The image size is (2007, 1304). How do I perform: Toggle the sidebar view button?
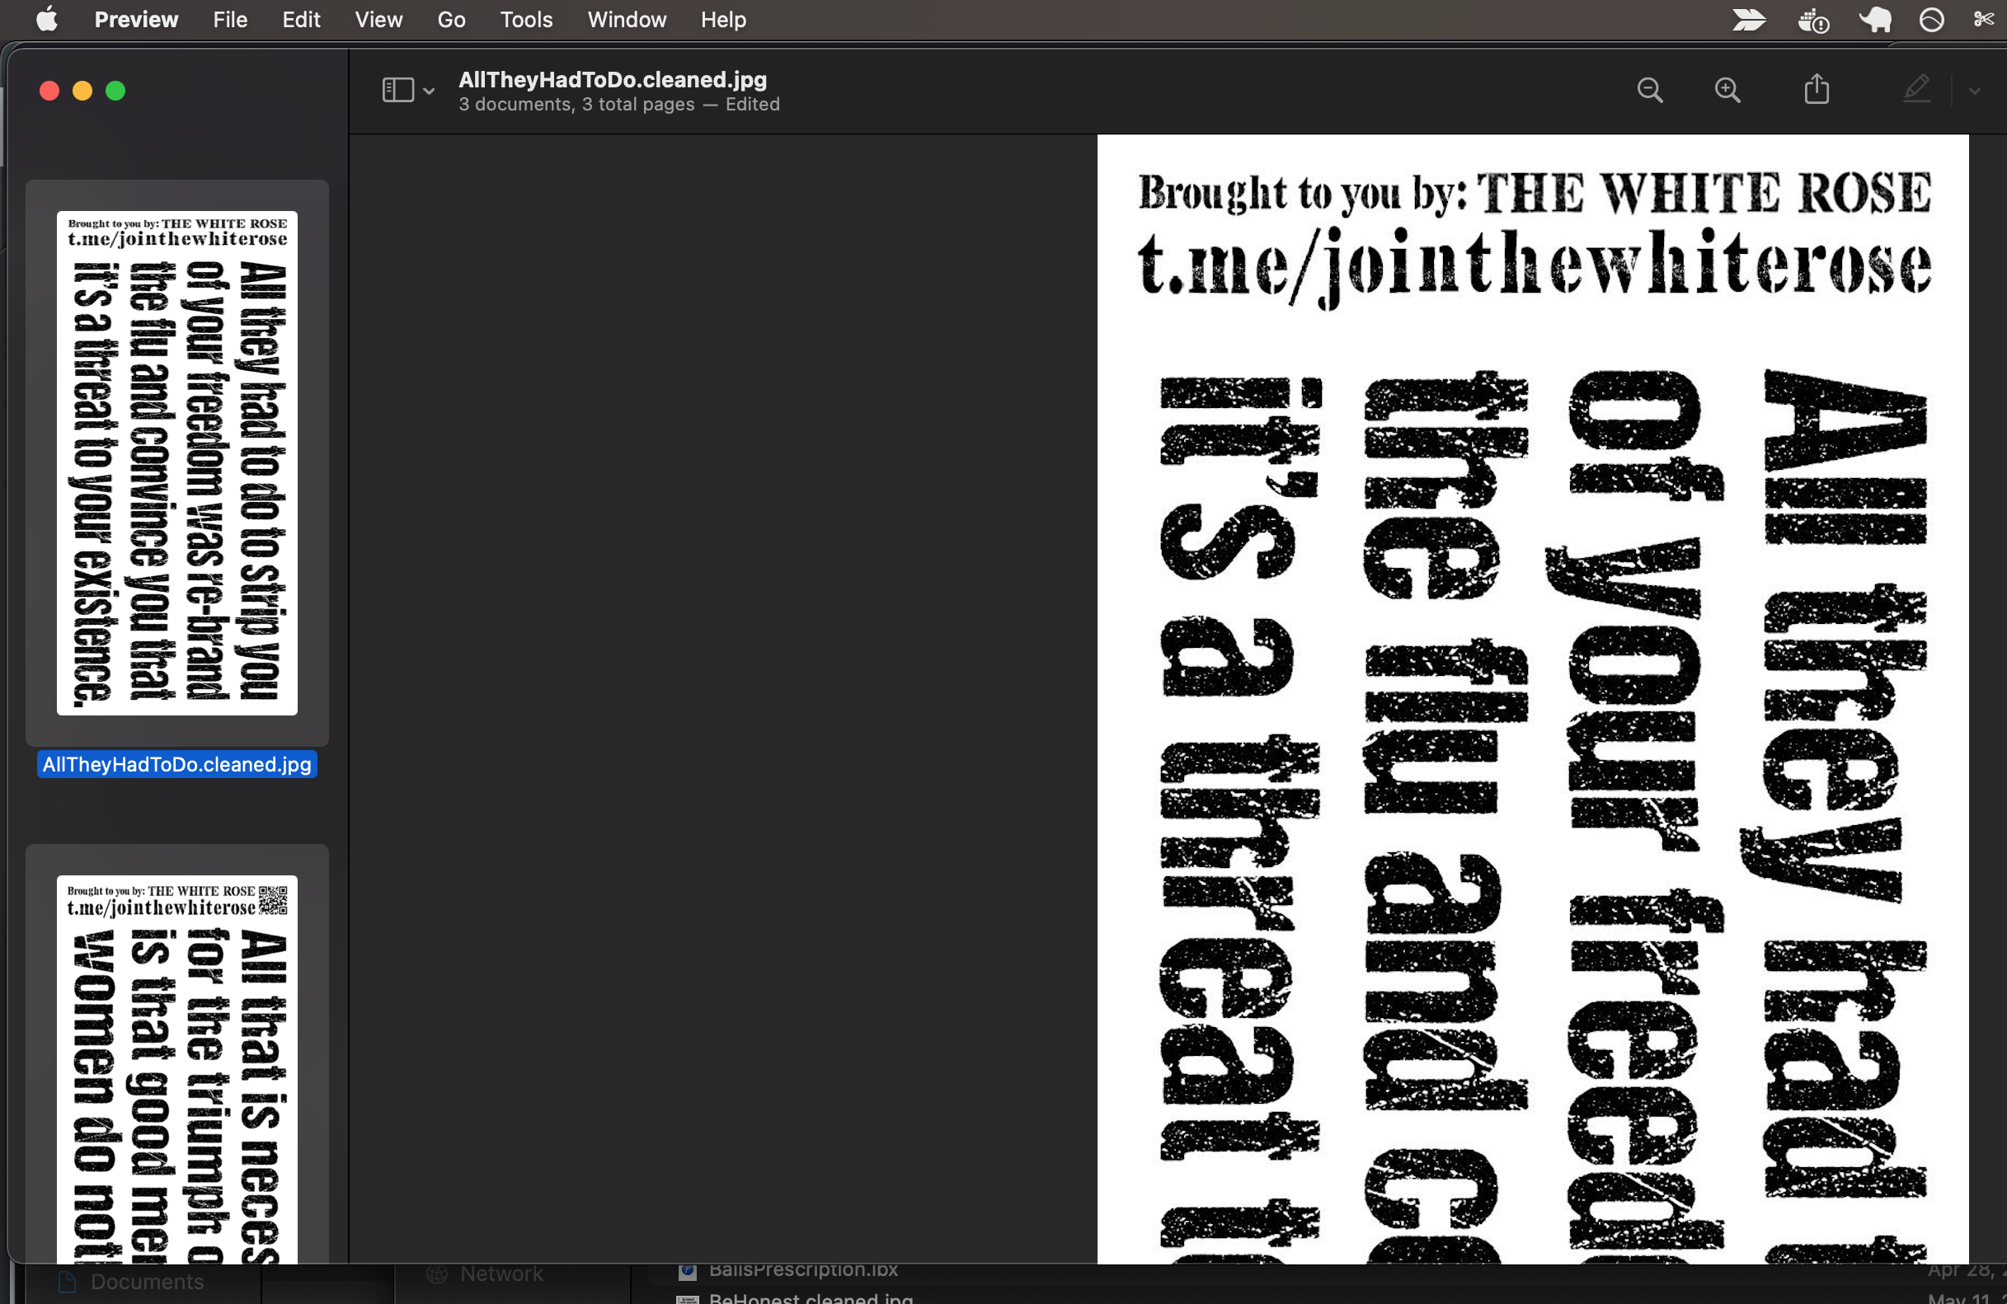point(398,90)
